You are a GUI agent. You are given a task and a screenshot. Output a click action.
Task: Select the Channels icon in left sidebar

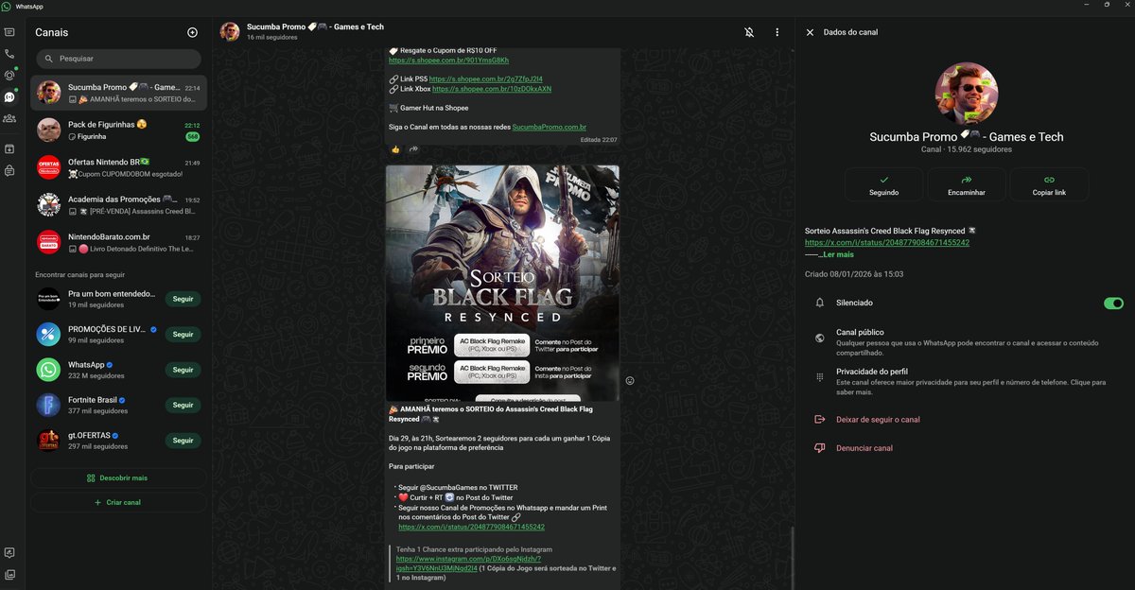coord(9,96)
